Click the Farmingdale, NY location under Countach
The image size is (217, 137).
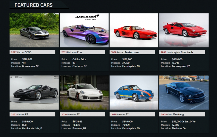(181, 66)
